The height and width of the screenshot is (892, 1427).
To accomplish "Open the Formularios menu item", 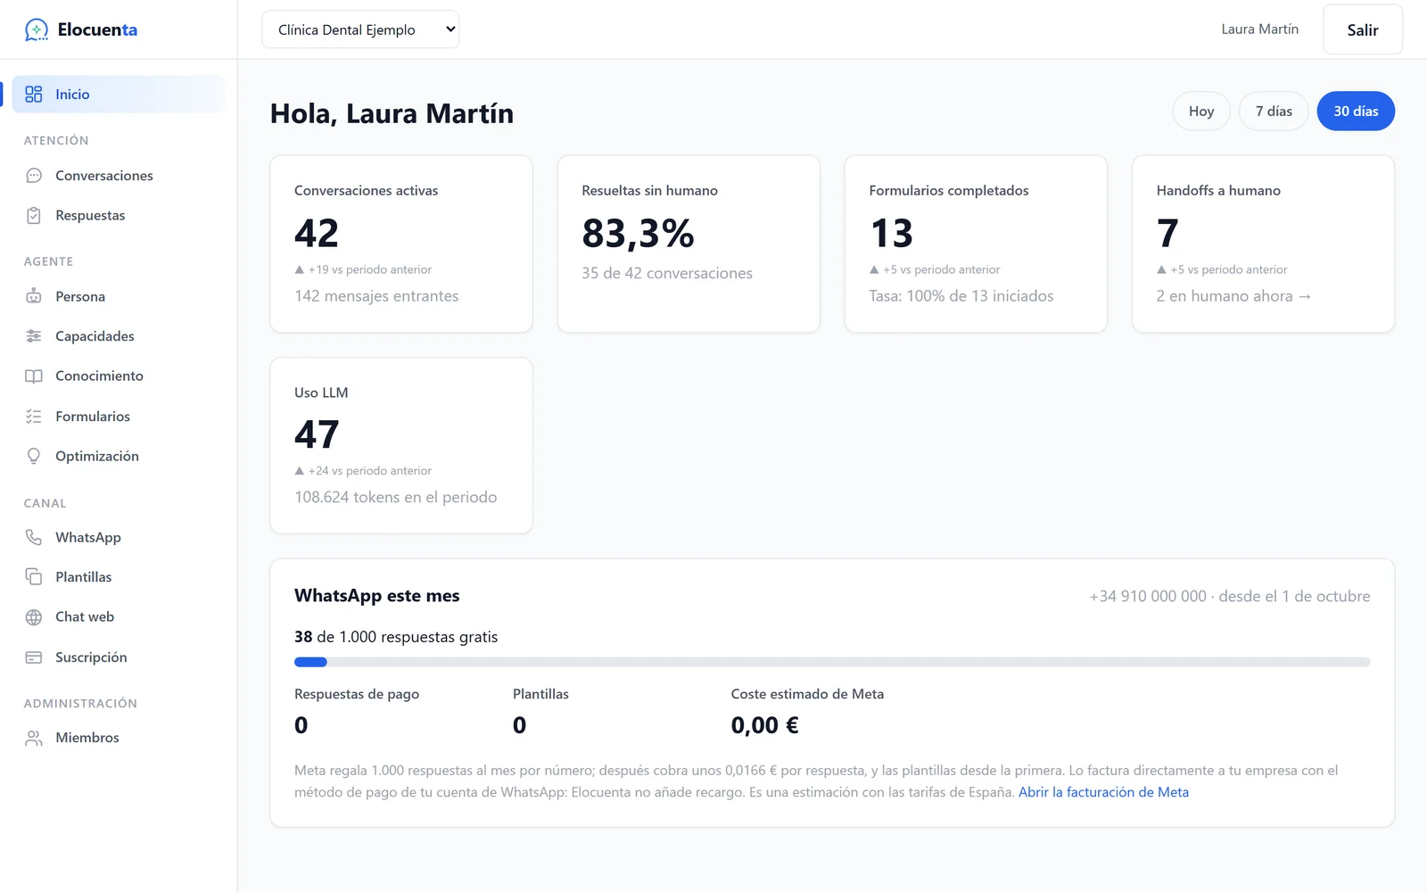I will pyautogui.click(x=118, y=417).
